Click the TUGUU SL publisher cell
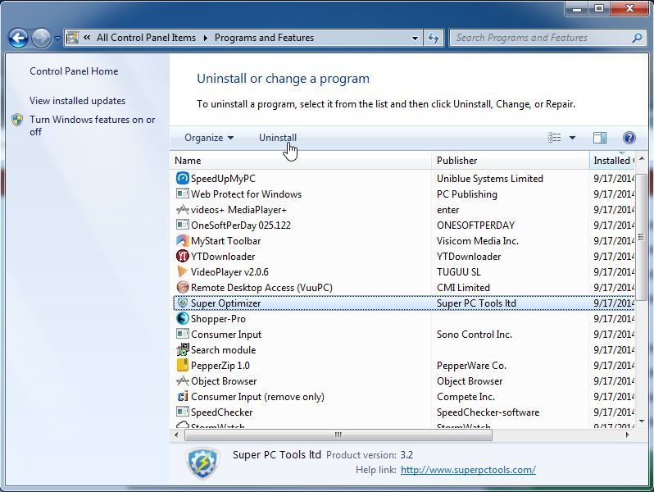 click(459, 272)
